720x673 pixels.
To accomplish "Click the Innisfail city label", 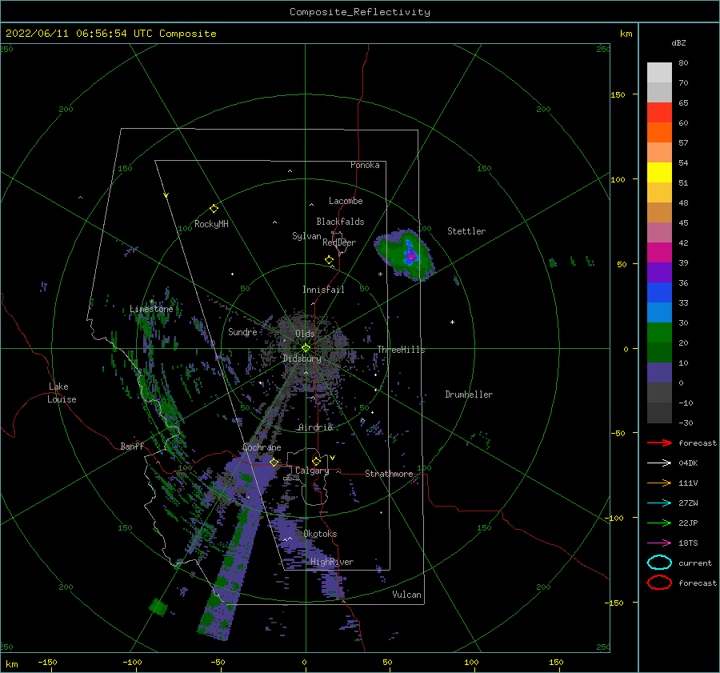I will click(323, 290).
